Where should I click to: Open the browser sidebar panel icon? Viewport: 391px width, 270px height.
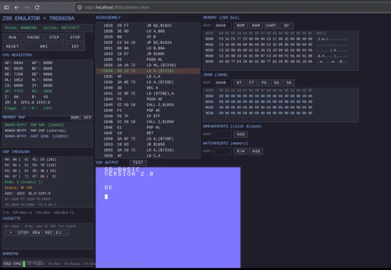tap(6, 7)
